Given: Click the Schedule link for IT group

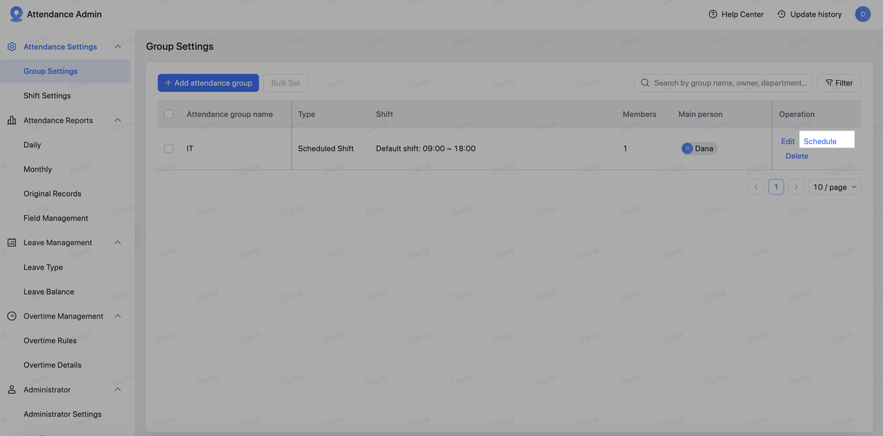Looking at the screenshot, I should (820, 141).
